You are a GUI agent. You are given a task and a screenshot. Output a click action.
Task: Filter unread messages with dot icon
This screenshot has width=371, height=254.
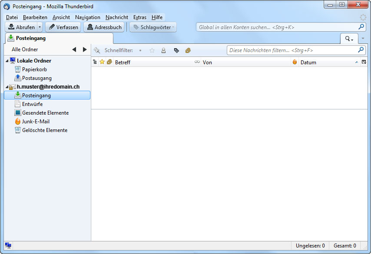coord(140,50)
